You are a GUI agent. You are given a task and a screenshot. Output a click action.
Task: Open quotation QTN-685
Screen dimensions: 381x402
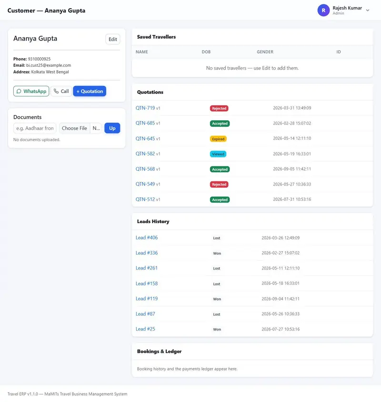(x=145, y=123)
